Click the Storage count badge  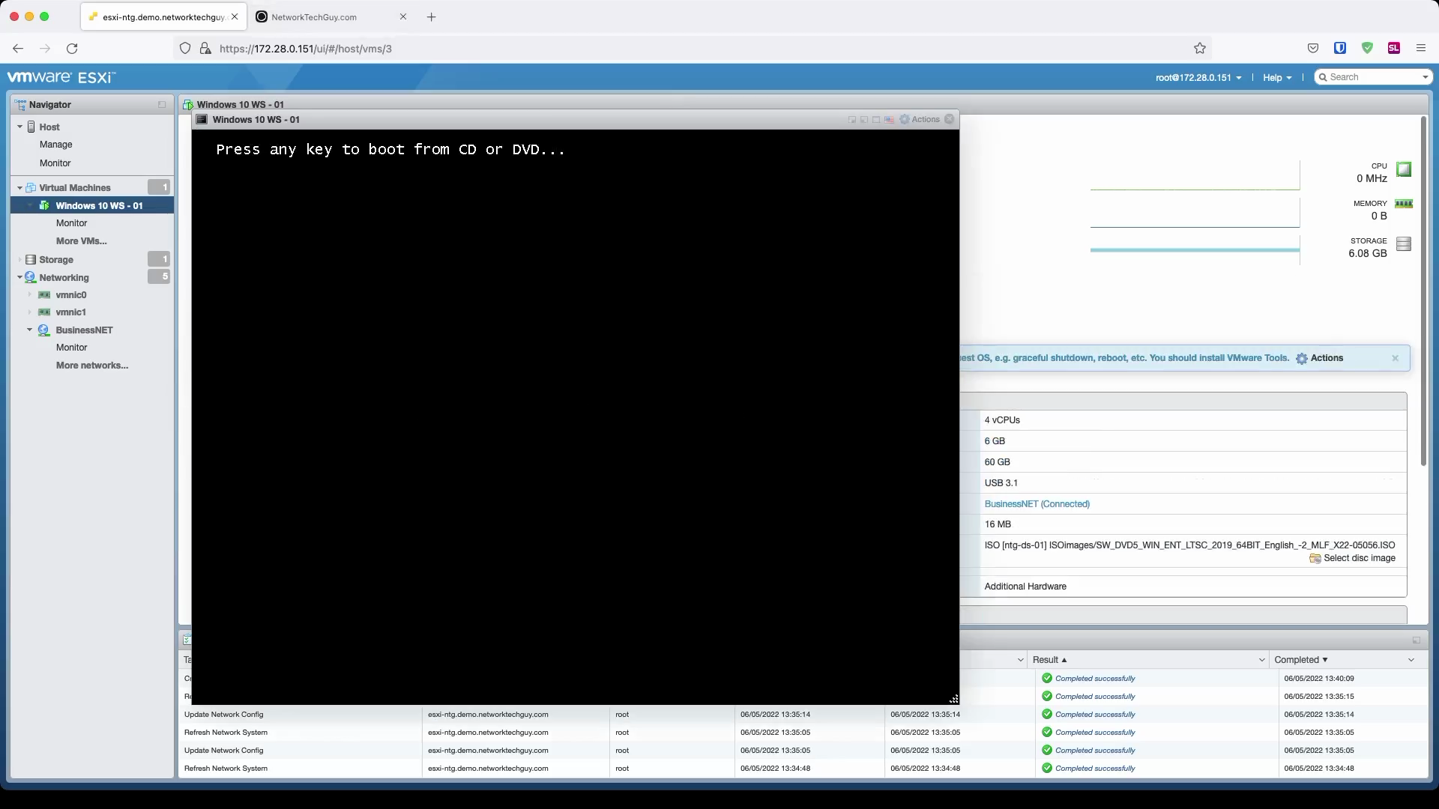pyautogui.click(x=159, y=259)
